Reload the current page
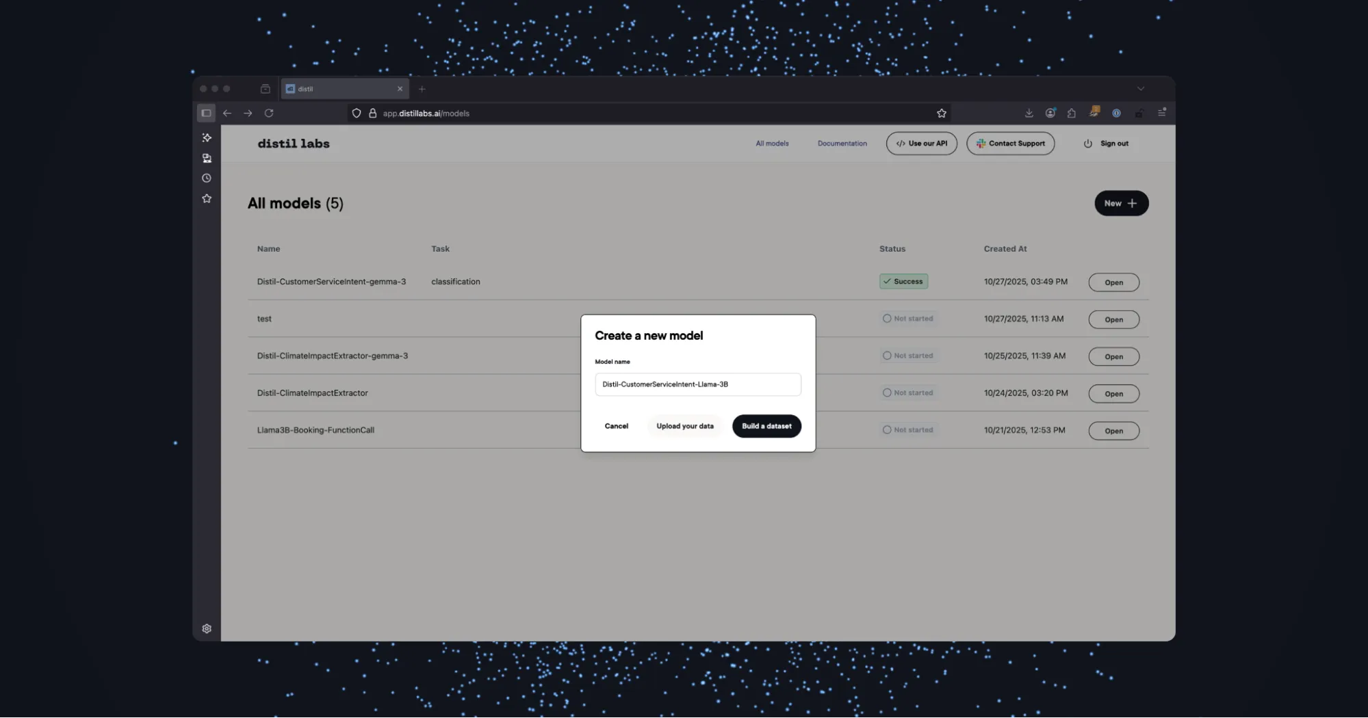The height and width of the screenshot is (718, 1368). (269, 114)
